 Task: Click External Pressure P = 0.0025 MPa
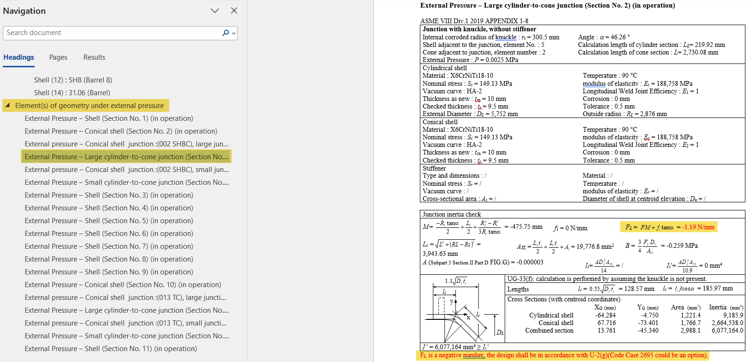click(470, 60)
